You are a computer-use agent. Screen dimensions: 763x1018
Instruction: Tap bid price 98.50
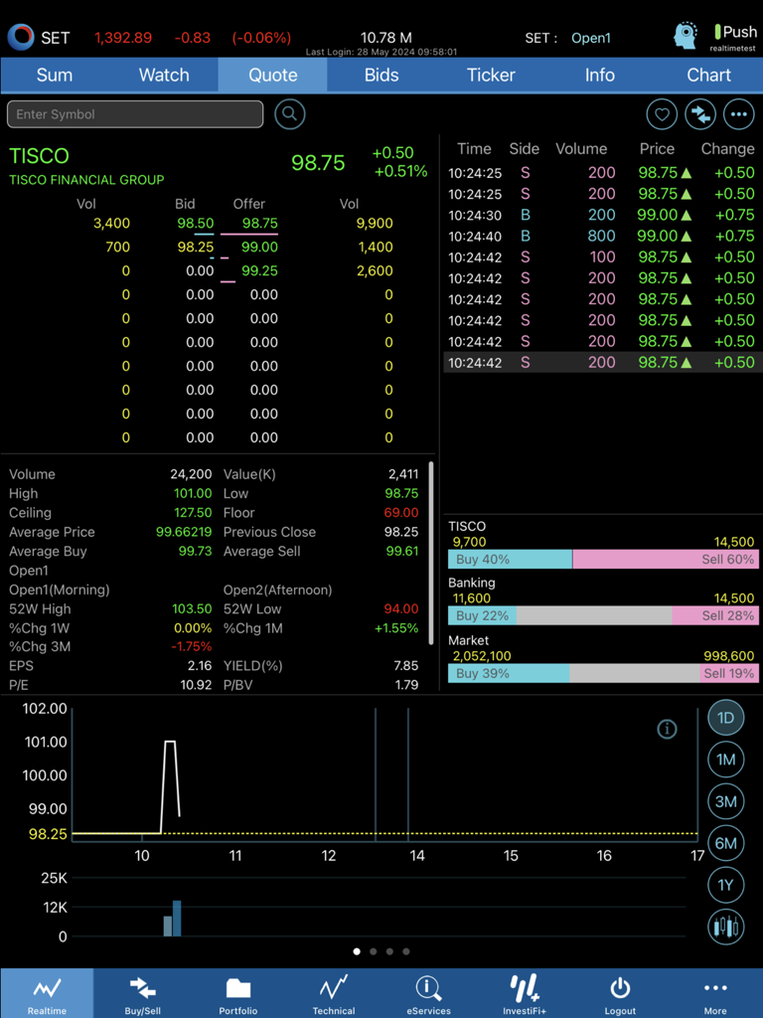[196, 224]
